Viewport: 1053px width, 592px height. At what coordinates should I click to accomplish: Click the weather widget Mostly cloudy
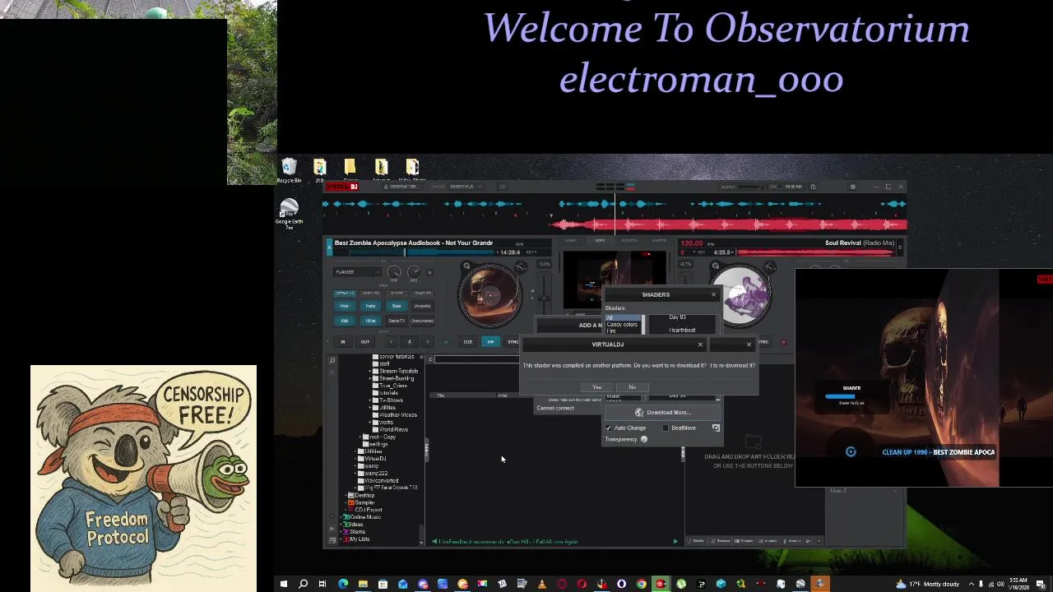930,585
